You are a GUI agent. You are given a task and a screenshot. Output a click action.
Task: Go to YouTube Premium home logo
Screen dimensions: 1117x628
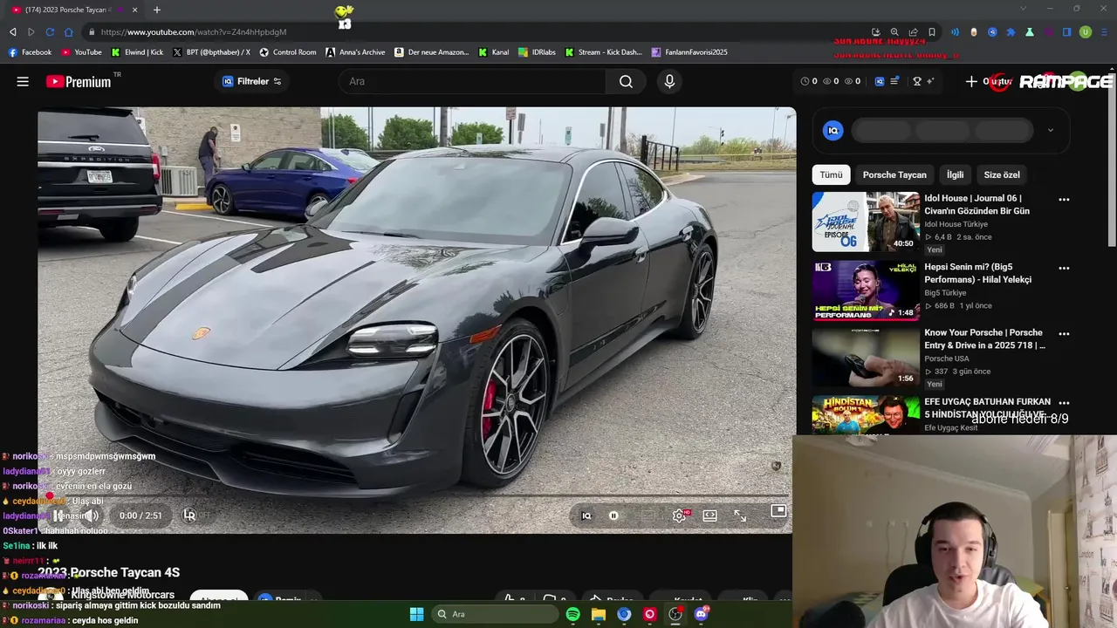click(79, 81)
